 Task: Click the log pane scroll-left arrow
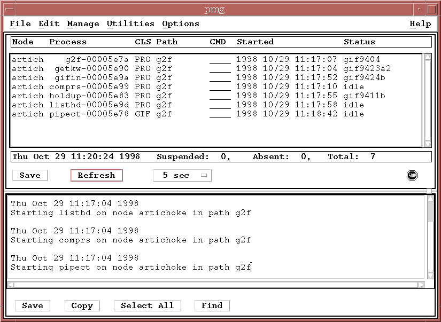(10, 285)
